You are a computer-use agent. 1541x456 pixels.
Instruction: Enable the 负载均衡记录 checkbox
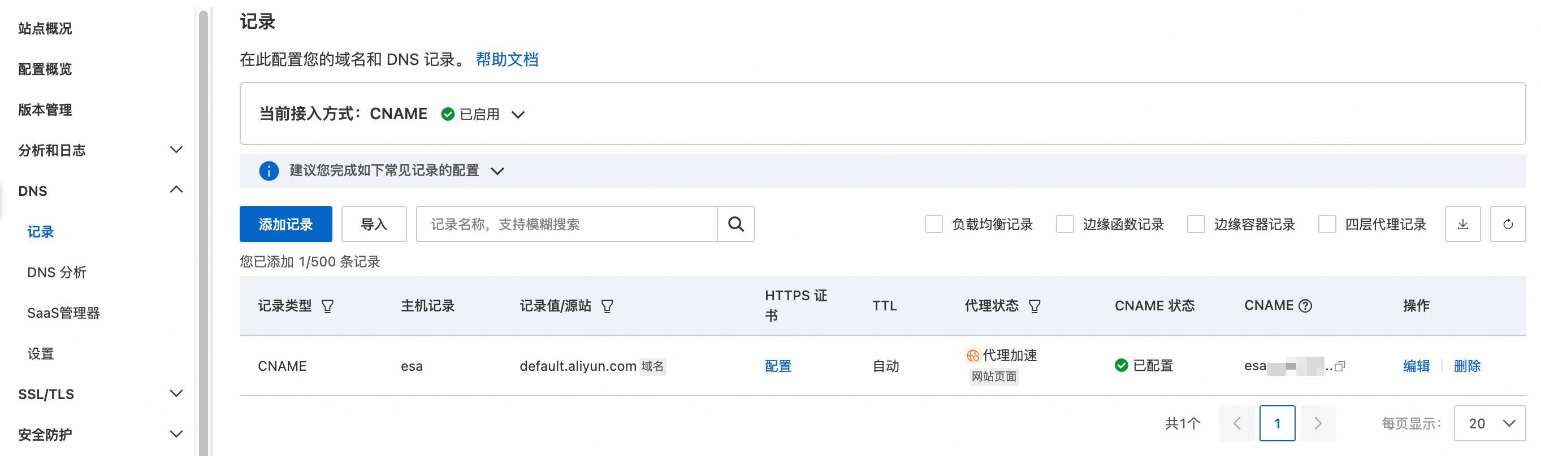click(x=934, y=224)
